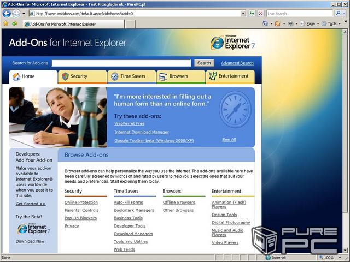
Task: Click the Internet Explorer 7 header logo
Action: pyautogui.click(x=232, y=43)
